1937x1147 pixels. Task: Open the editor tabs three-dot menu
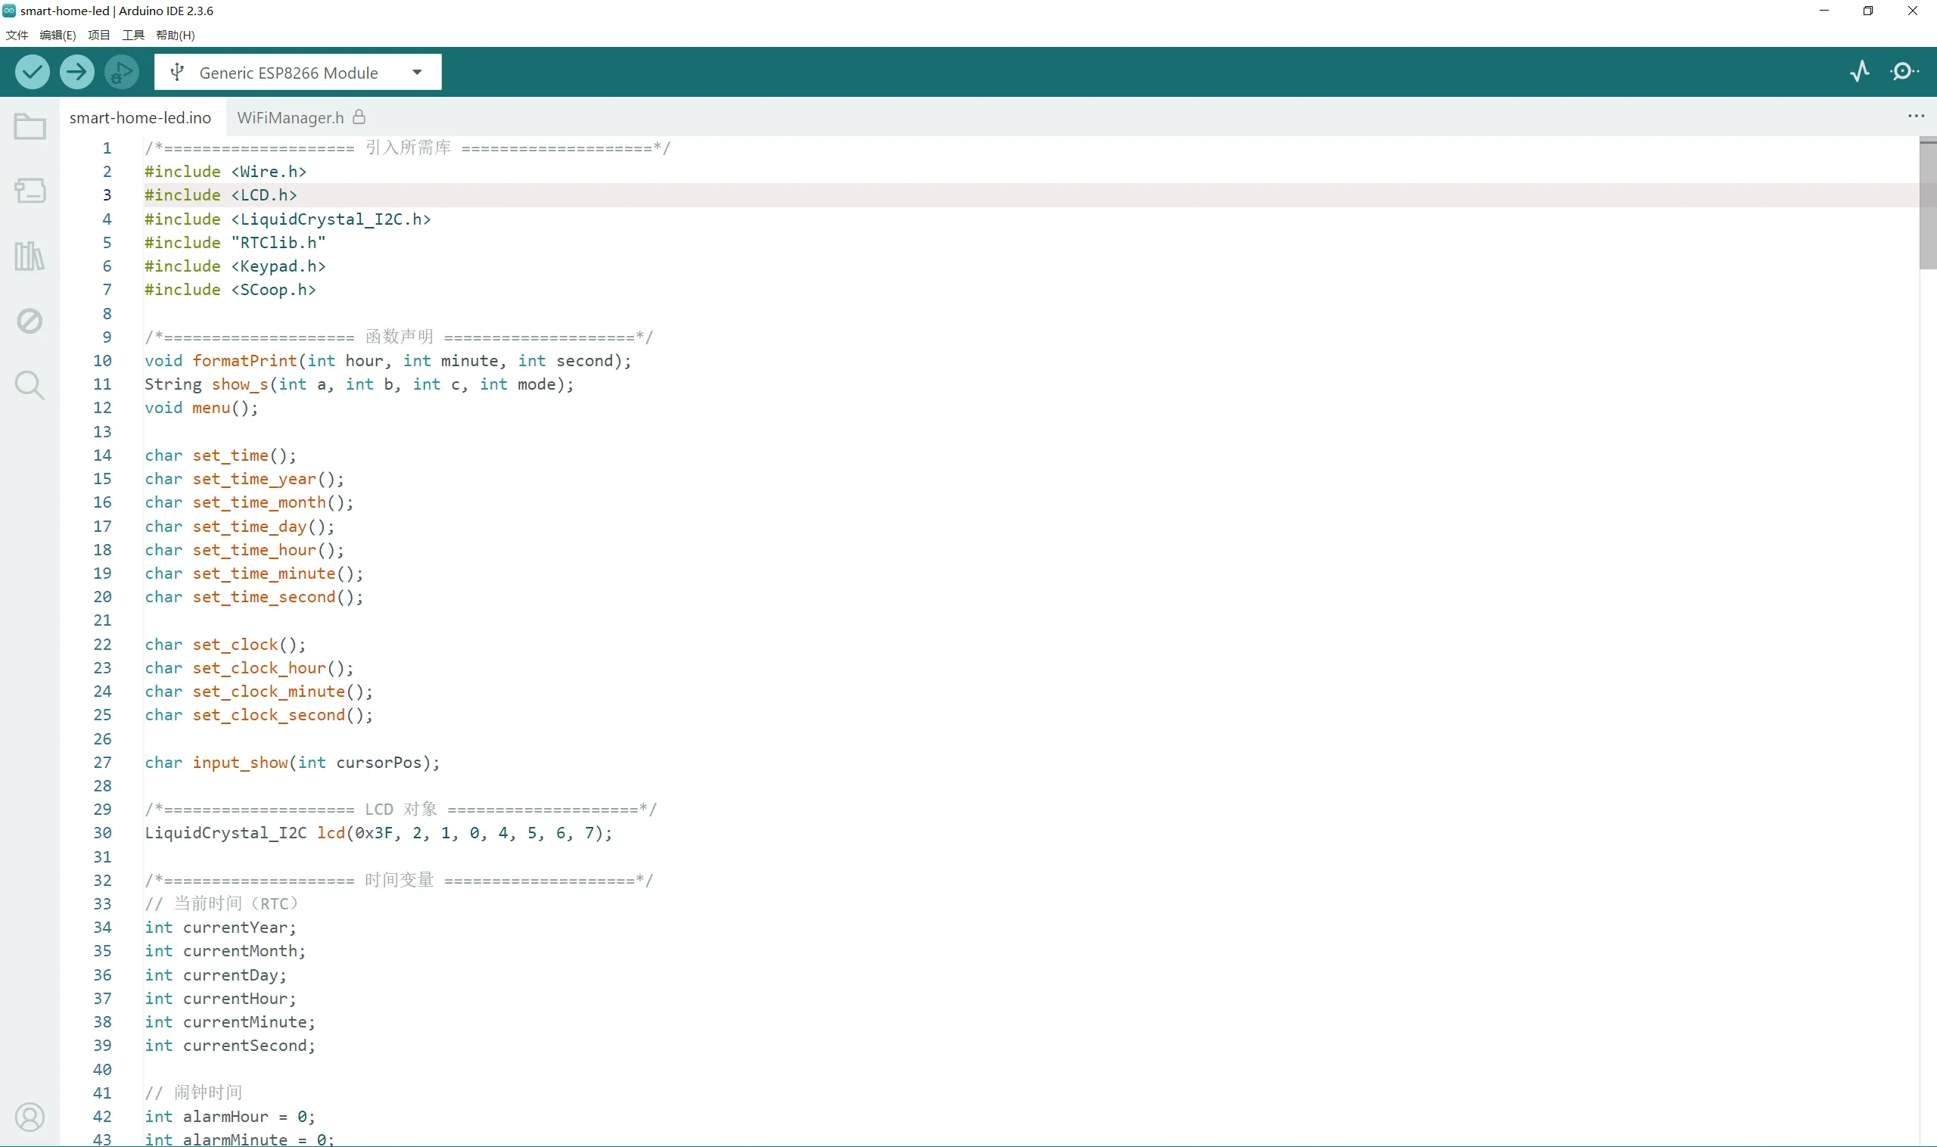tap(1915, 116)
